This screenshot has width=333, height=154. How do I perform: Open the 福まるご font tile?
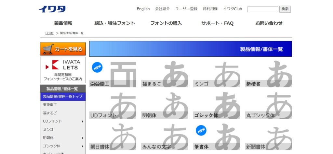(165, 74)
